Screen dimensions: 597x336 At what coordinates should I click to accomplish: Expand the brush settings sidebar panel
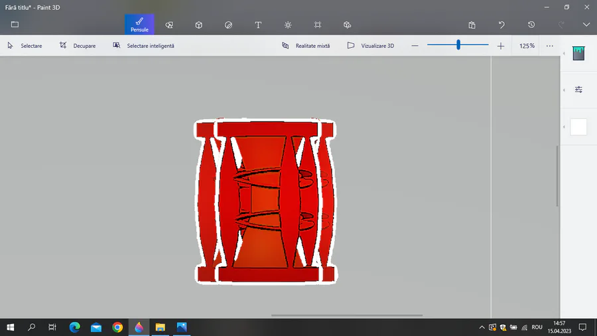tap(578, 90)
